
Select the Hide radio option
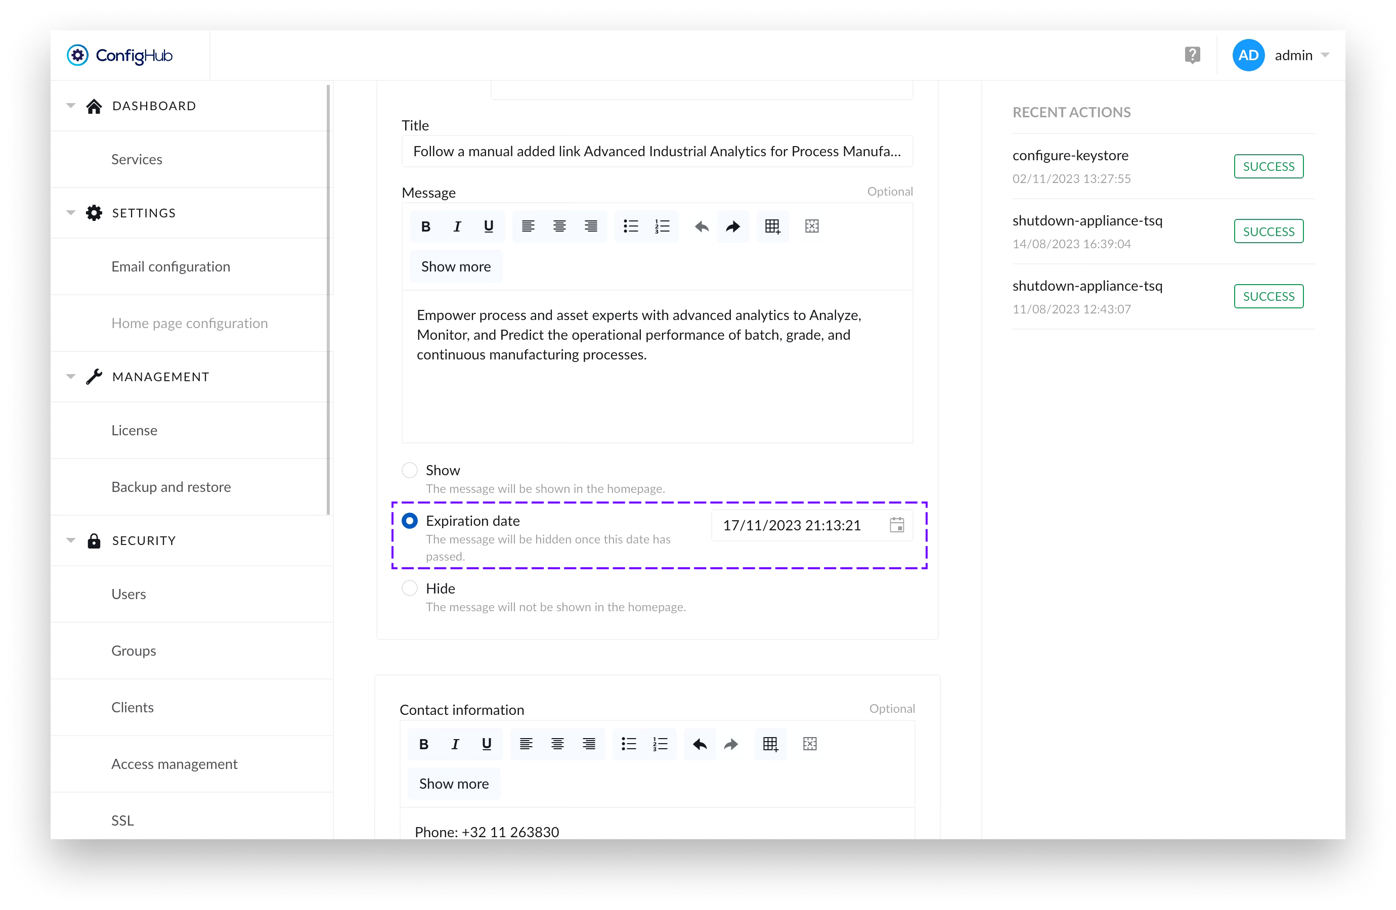409,588
